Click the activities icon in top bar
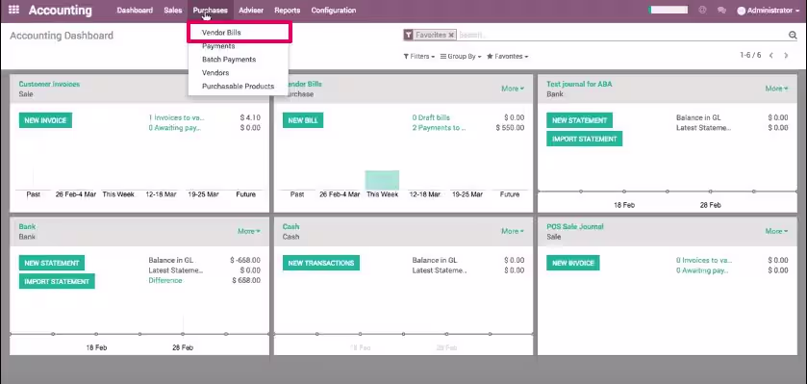The width and height of the screenshot is (807, 384). click(702, 10)
